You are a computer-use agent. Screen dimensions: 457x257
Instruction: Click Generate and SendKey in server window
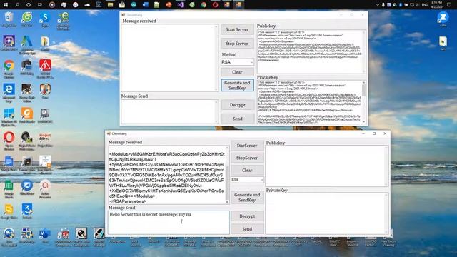pyautogui.click(x=237, y=85)
